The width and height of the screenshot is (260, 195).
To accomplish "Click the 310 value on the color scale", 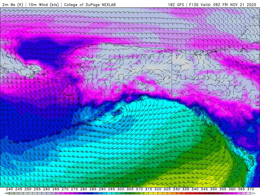I will [x=139, y=189].
